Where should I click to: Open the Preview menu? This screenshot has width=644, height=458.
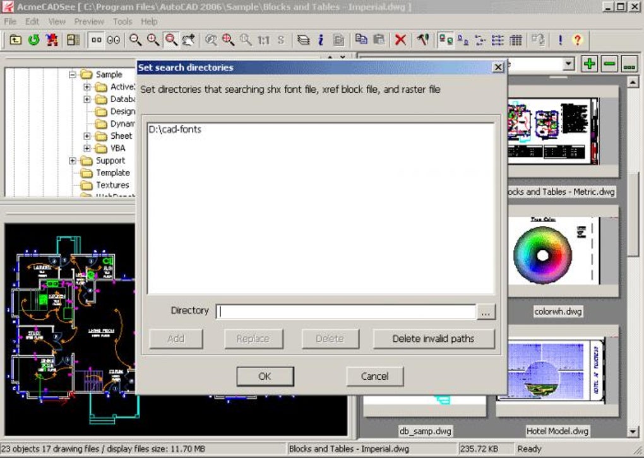tap(89, 21)
